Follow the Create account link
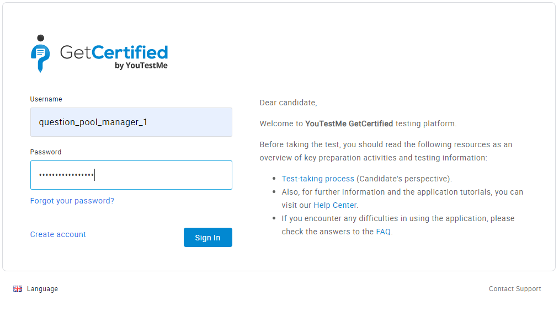559x322 pixels. 58,234
